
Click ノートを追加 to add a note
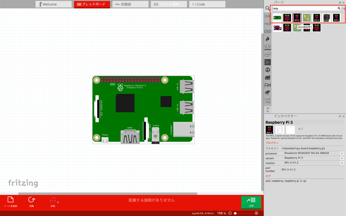pos(10,202)
